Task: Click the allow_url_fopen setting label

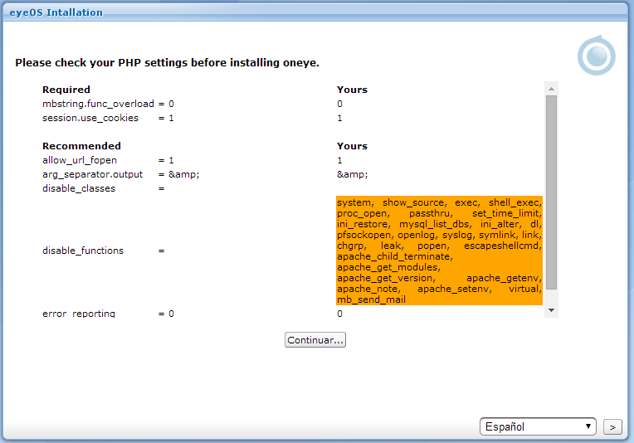Action: [x=80, y=160]
